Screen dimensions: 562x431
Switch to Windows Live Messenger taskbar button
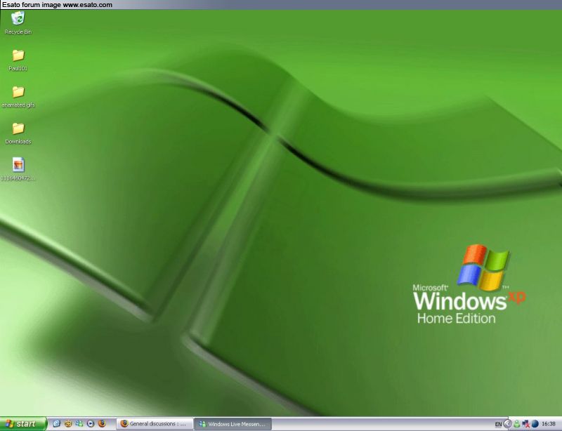[233, 424]
